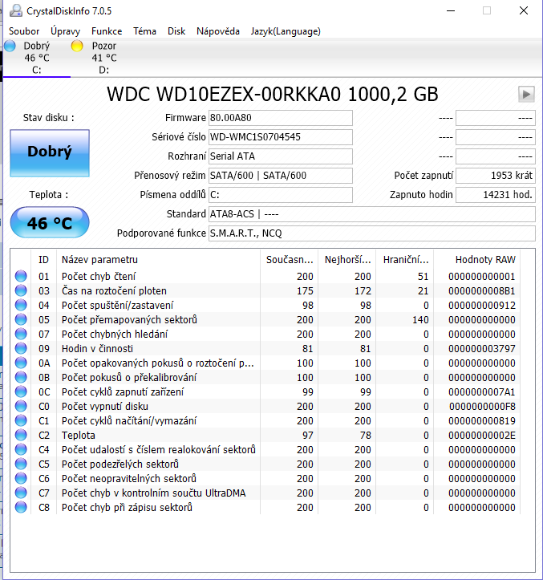
Task: Click the big Dobrý health status button
Action: [x=50, y=152]
